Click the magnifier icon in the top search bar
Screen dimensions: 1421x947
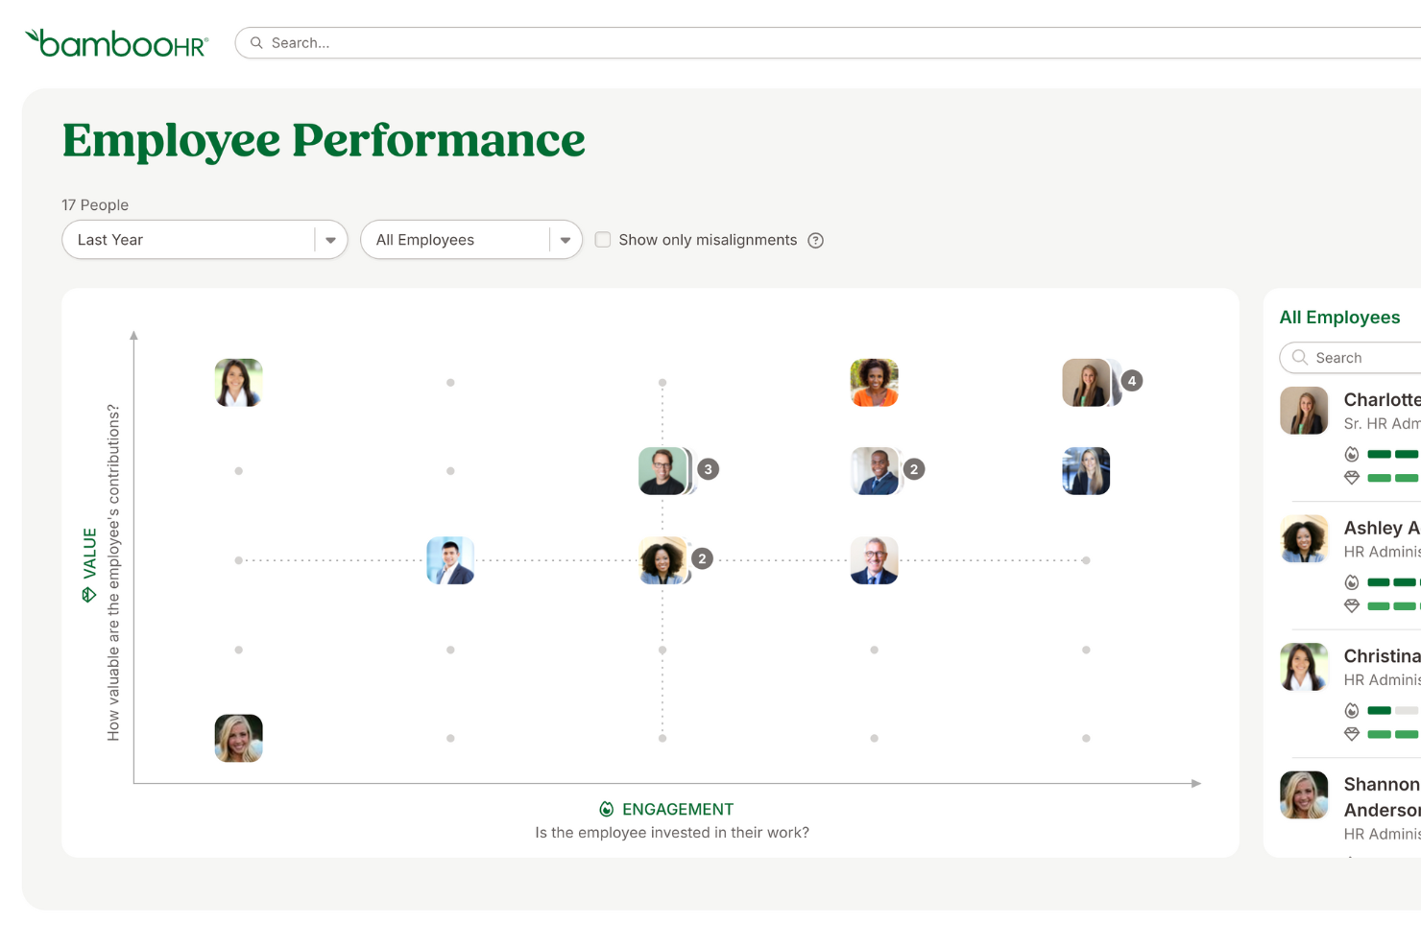pos(256,42)
